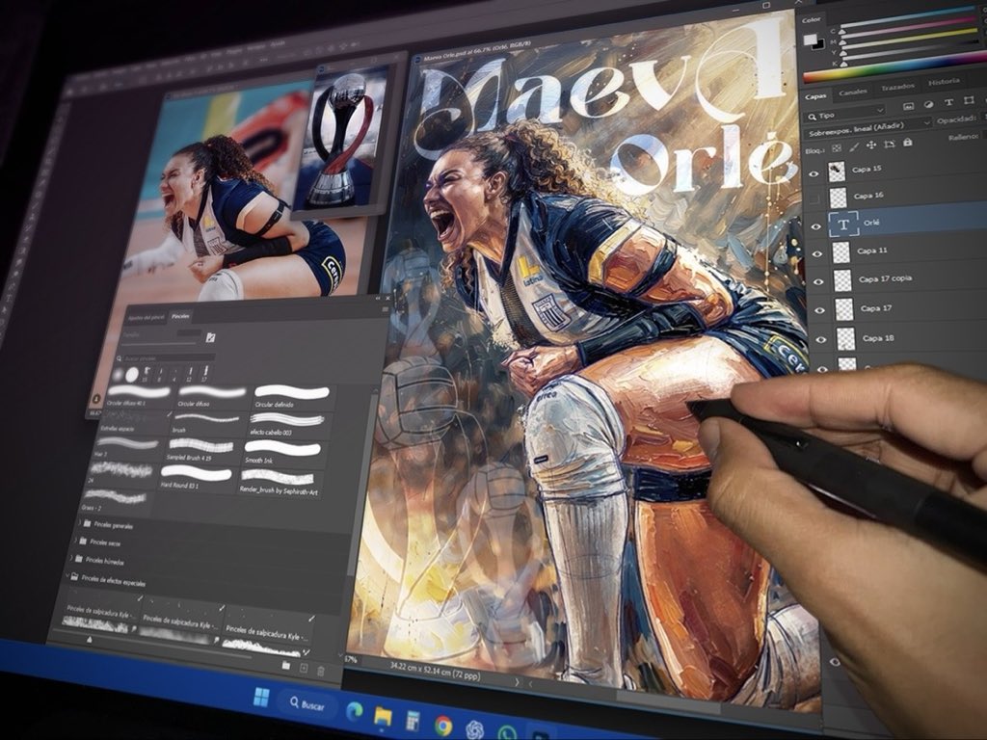Click the shape layer filter icon

(x=969, y=100)
